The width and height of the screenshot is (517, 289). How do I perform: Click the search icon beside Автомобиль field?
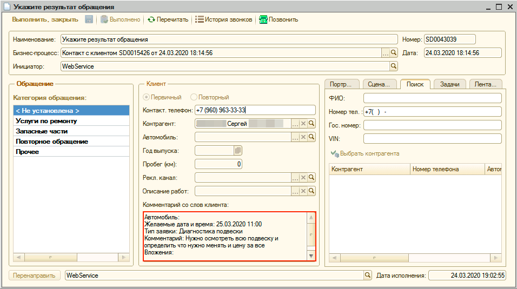coord(311,137)
